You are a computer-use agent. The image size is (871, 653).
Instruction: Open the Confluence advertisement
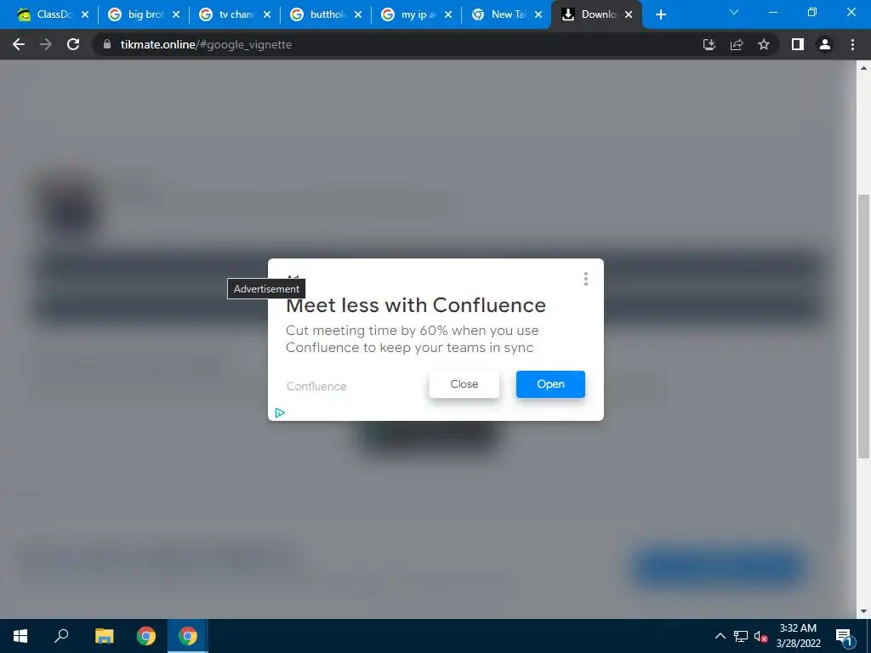click(x=550, y=384)
